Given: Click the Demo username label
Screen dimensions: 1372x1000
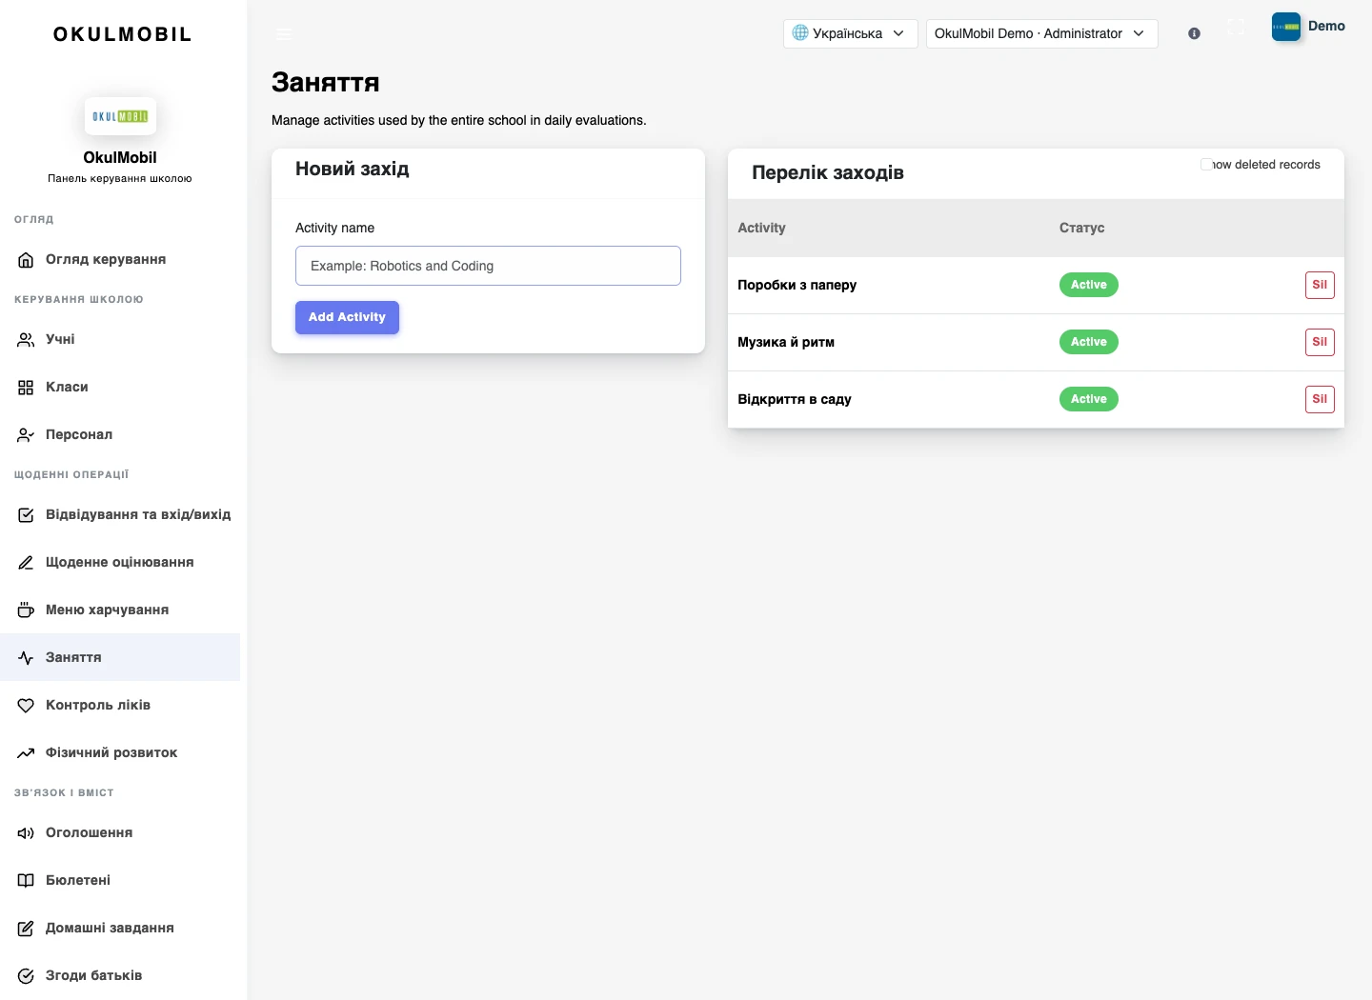Looking at the screenshot, I should click(x=1326, y=26).
